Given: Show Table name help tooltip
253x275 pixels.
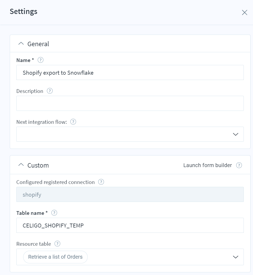Looking at the screenshot, I should (x=54, y=213).
